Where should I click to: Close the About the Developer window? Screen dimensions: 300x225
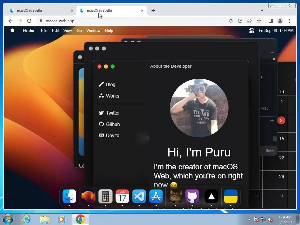[x=99, y=67]
